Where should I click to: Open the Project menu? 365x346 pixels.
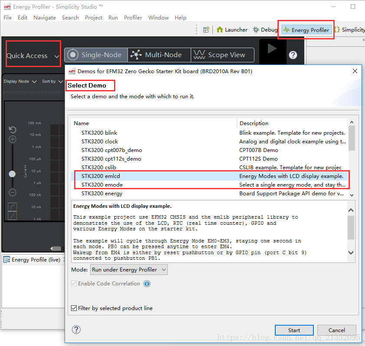[94, 18]
